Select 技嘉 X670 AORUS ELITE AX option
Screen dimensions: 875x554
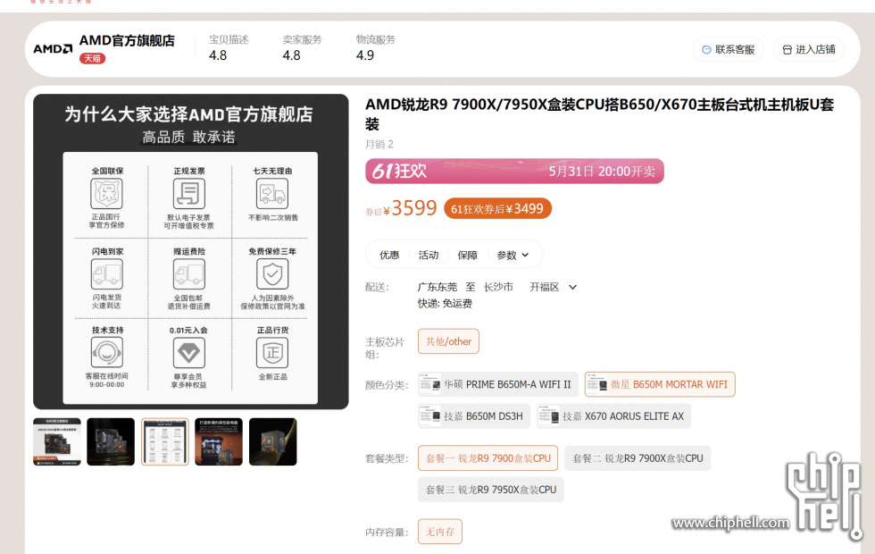click(614, 416)
